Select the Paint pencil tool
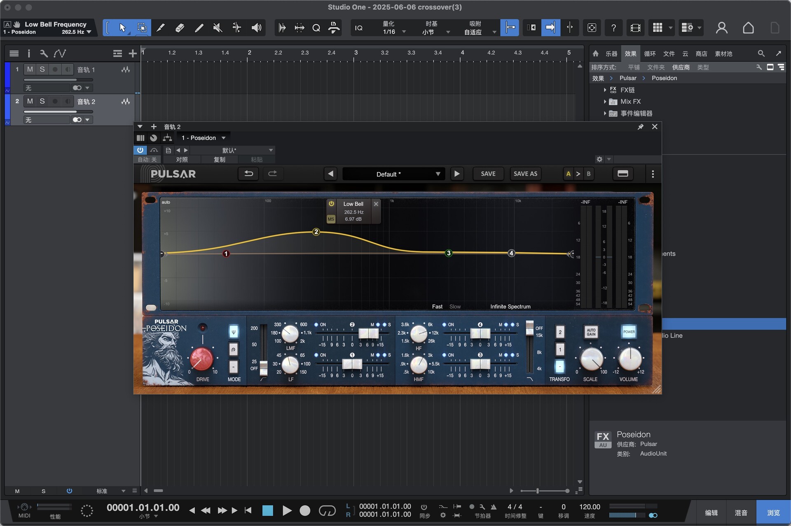Viewport: 791px width, 526px height. tap(199, 28)
